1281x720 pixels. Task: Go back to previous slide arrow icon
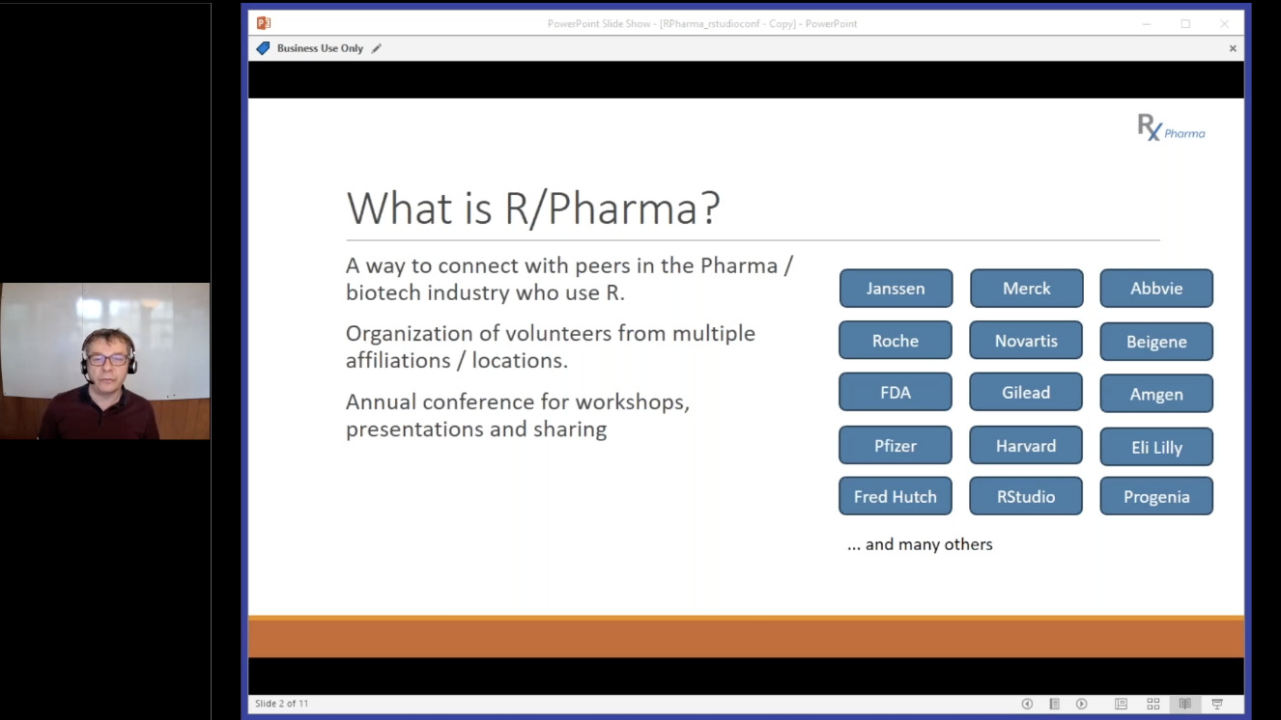pos(1028,704)
